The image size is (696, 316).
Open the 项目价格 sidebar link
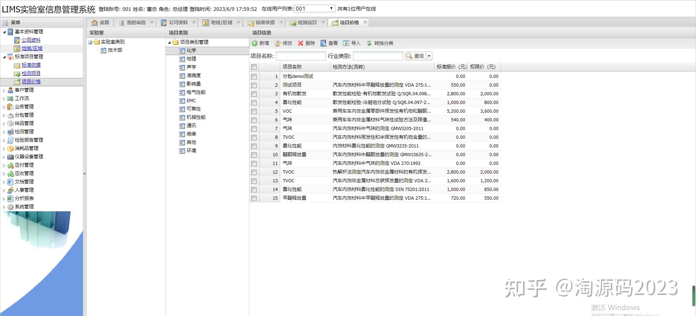[x=31, y=82]
